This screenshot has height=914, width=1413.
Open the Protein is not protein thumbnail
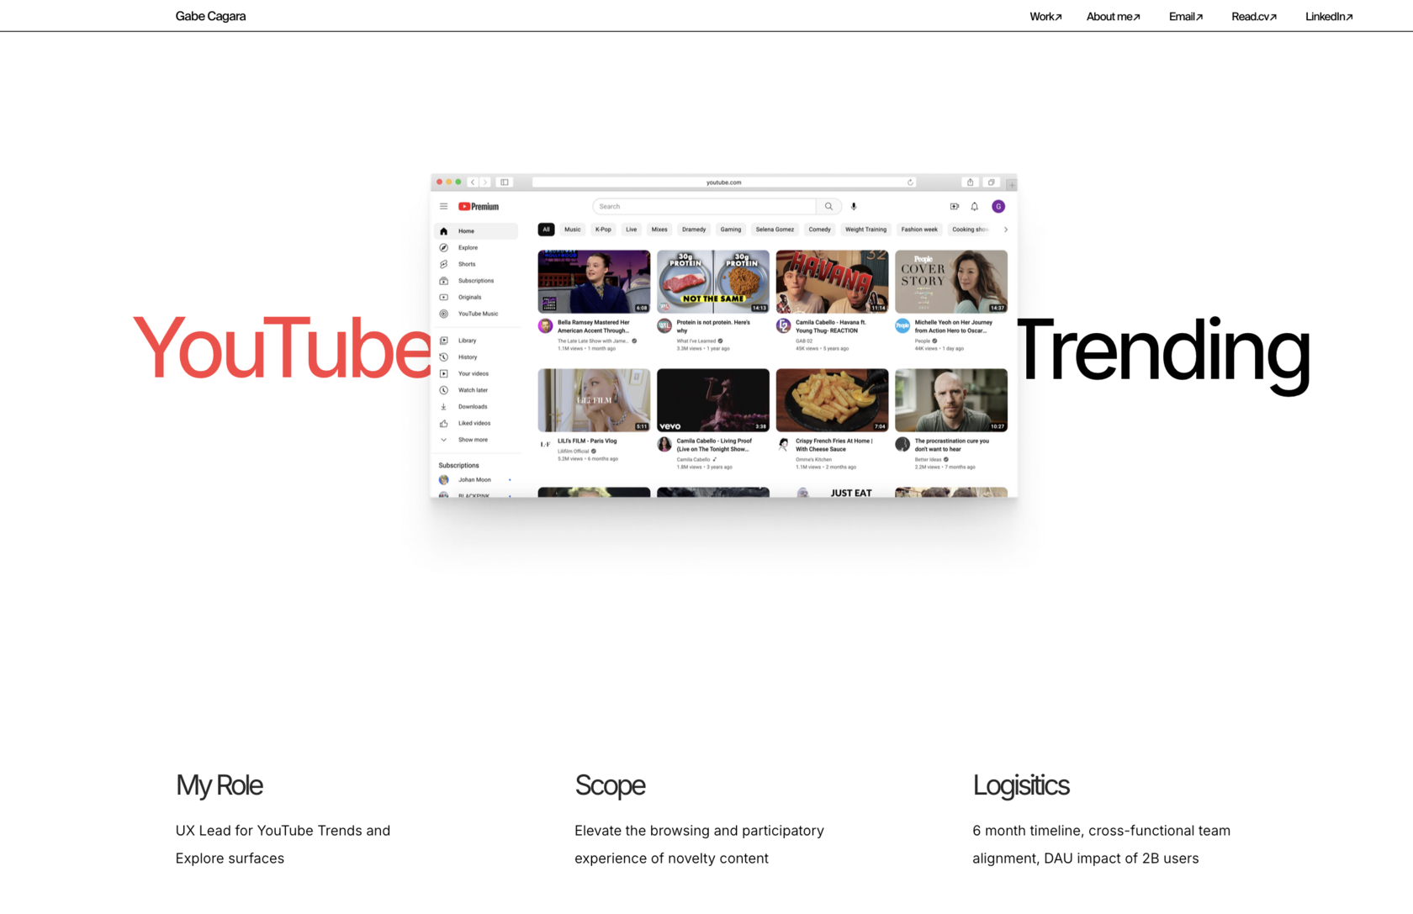(x=713, y=282)
